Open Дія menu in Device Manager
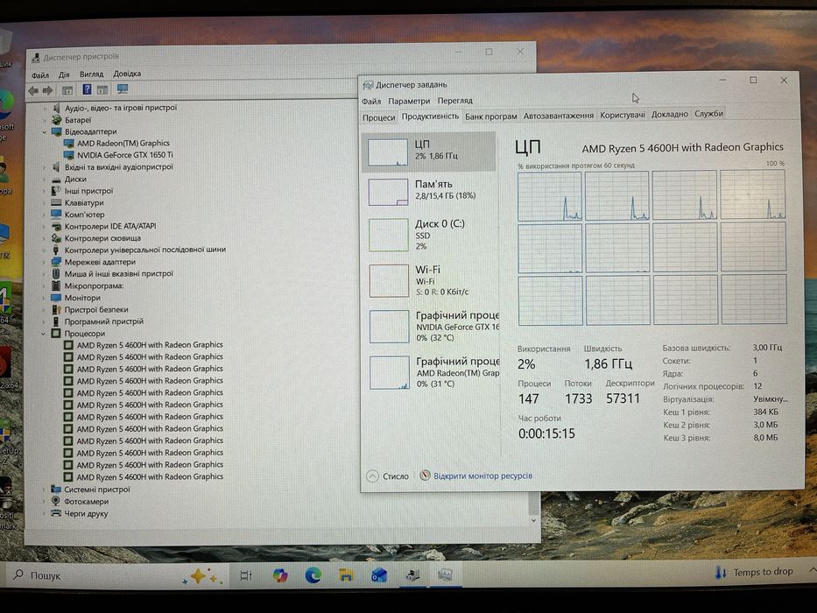817x613 pixels. click(64, 74)
